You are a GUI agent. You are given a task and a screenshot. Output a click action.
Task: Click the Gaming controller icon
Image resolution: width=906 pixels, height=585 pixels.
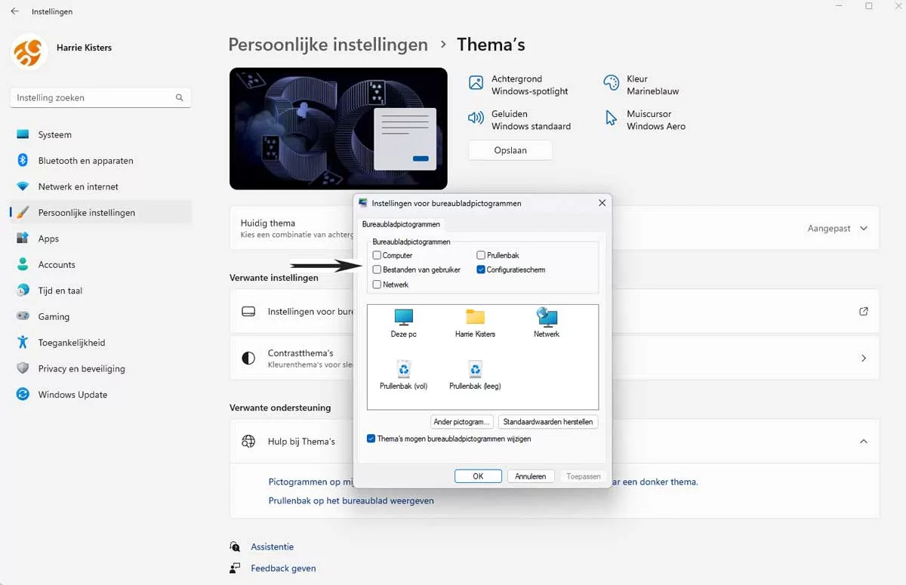coord(23,316)
